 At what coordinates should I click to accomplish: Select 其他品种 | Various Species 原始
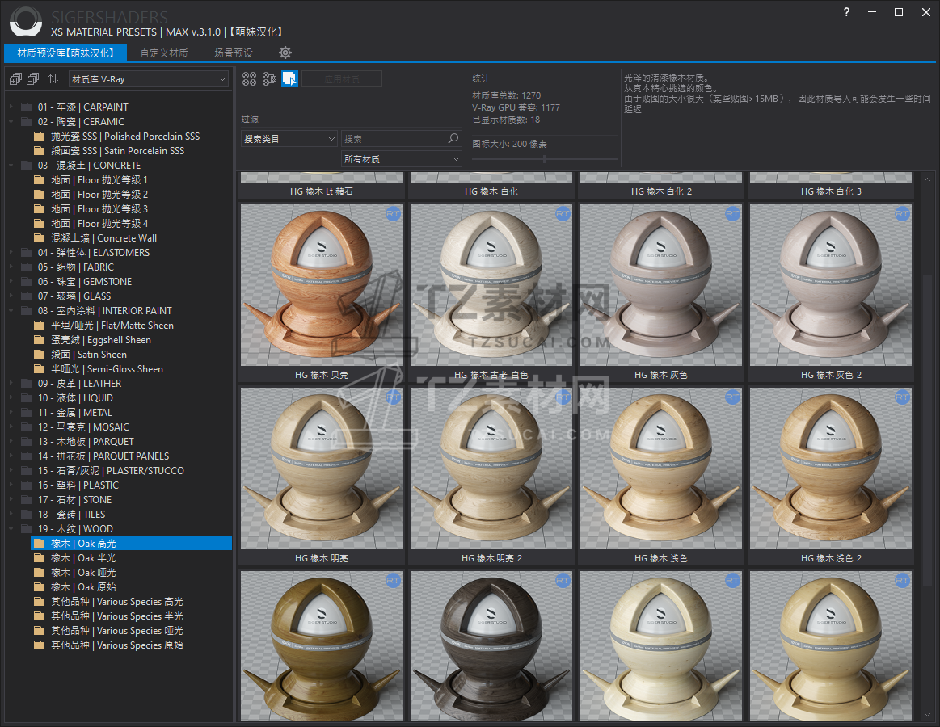(117, 645)
